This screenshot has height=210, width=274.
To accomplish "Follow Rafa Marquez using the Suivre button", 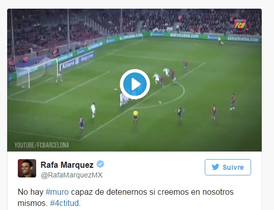I will pyautogui.click(x=228, y=167).
